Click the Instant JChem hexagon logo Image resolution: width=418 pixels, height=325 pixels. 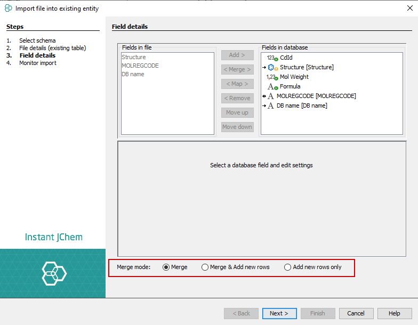pyautogui.click(x=54, y=273)
